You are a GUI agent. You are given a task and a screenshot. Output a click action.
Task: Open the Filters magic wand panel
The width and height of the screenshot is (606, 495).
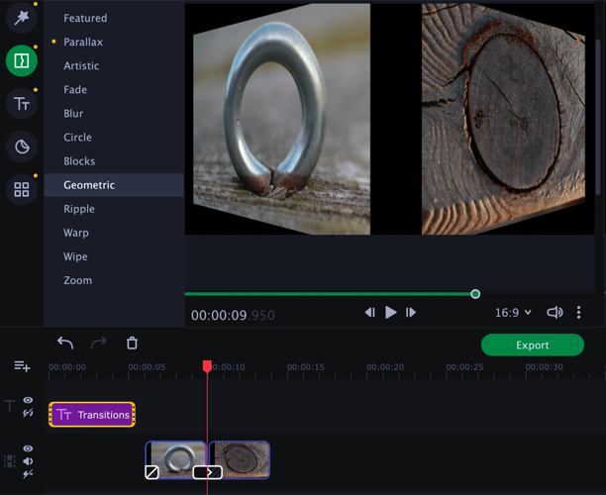[x=22, y=18]
